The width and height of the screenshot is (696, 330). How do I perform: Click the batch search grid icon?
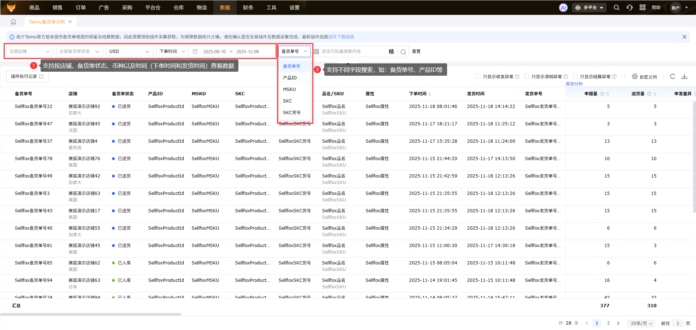pyautogui.click(x=316, y=51)
